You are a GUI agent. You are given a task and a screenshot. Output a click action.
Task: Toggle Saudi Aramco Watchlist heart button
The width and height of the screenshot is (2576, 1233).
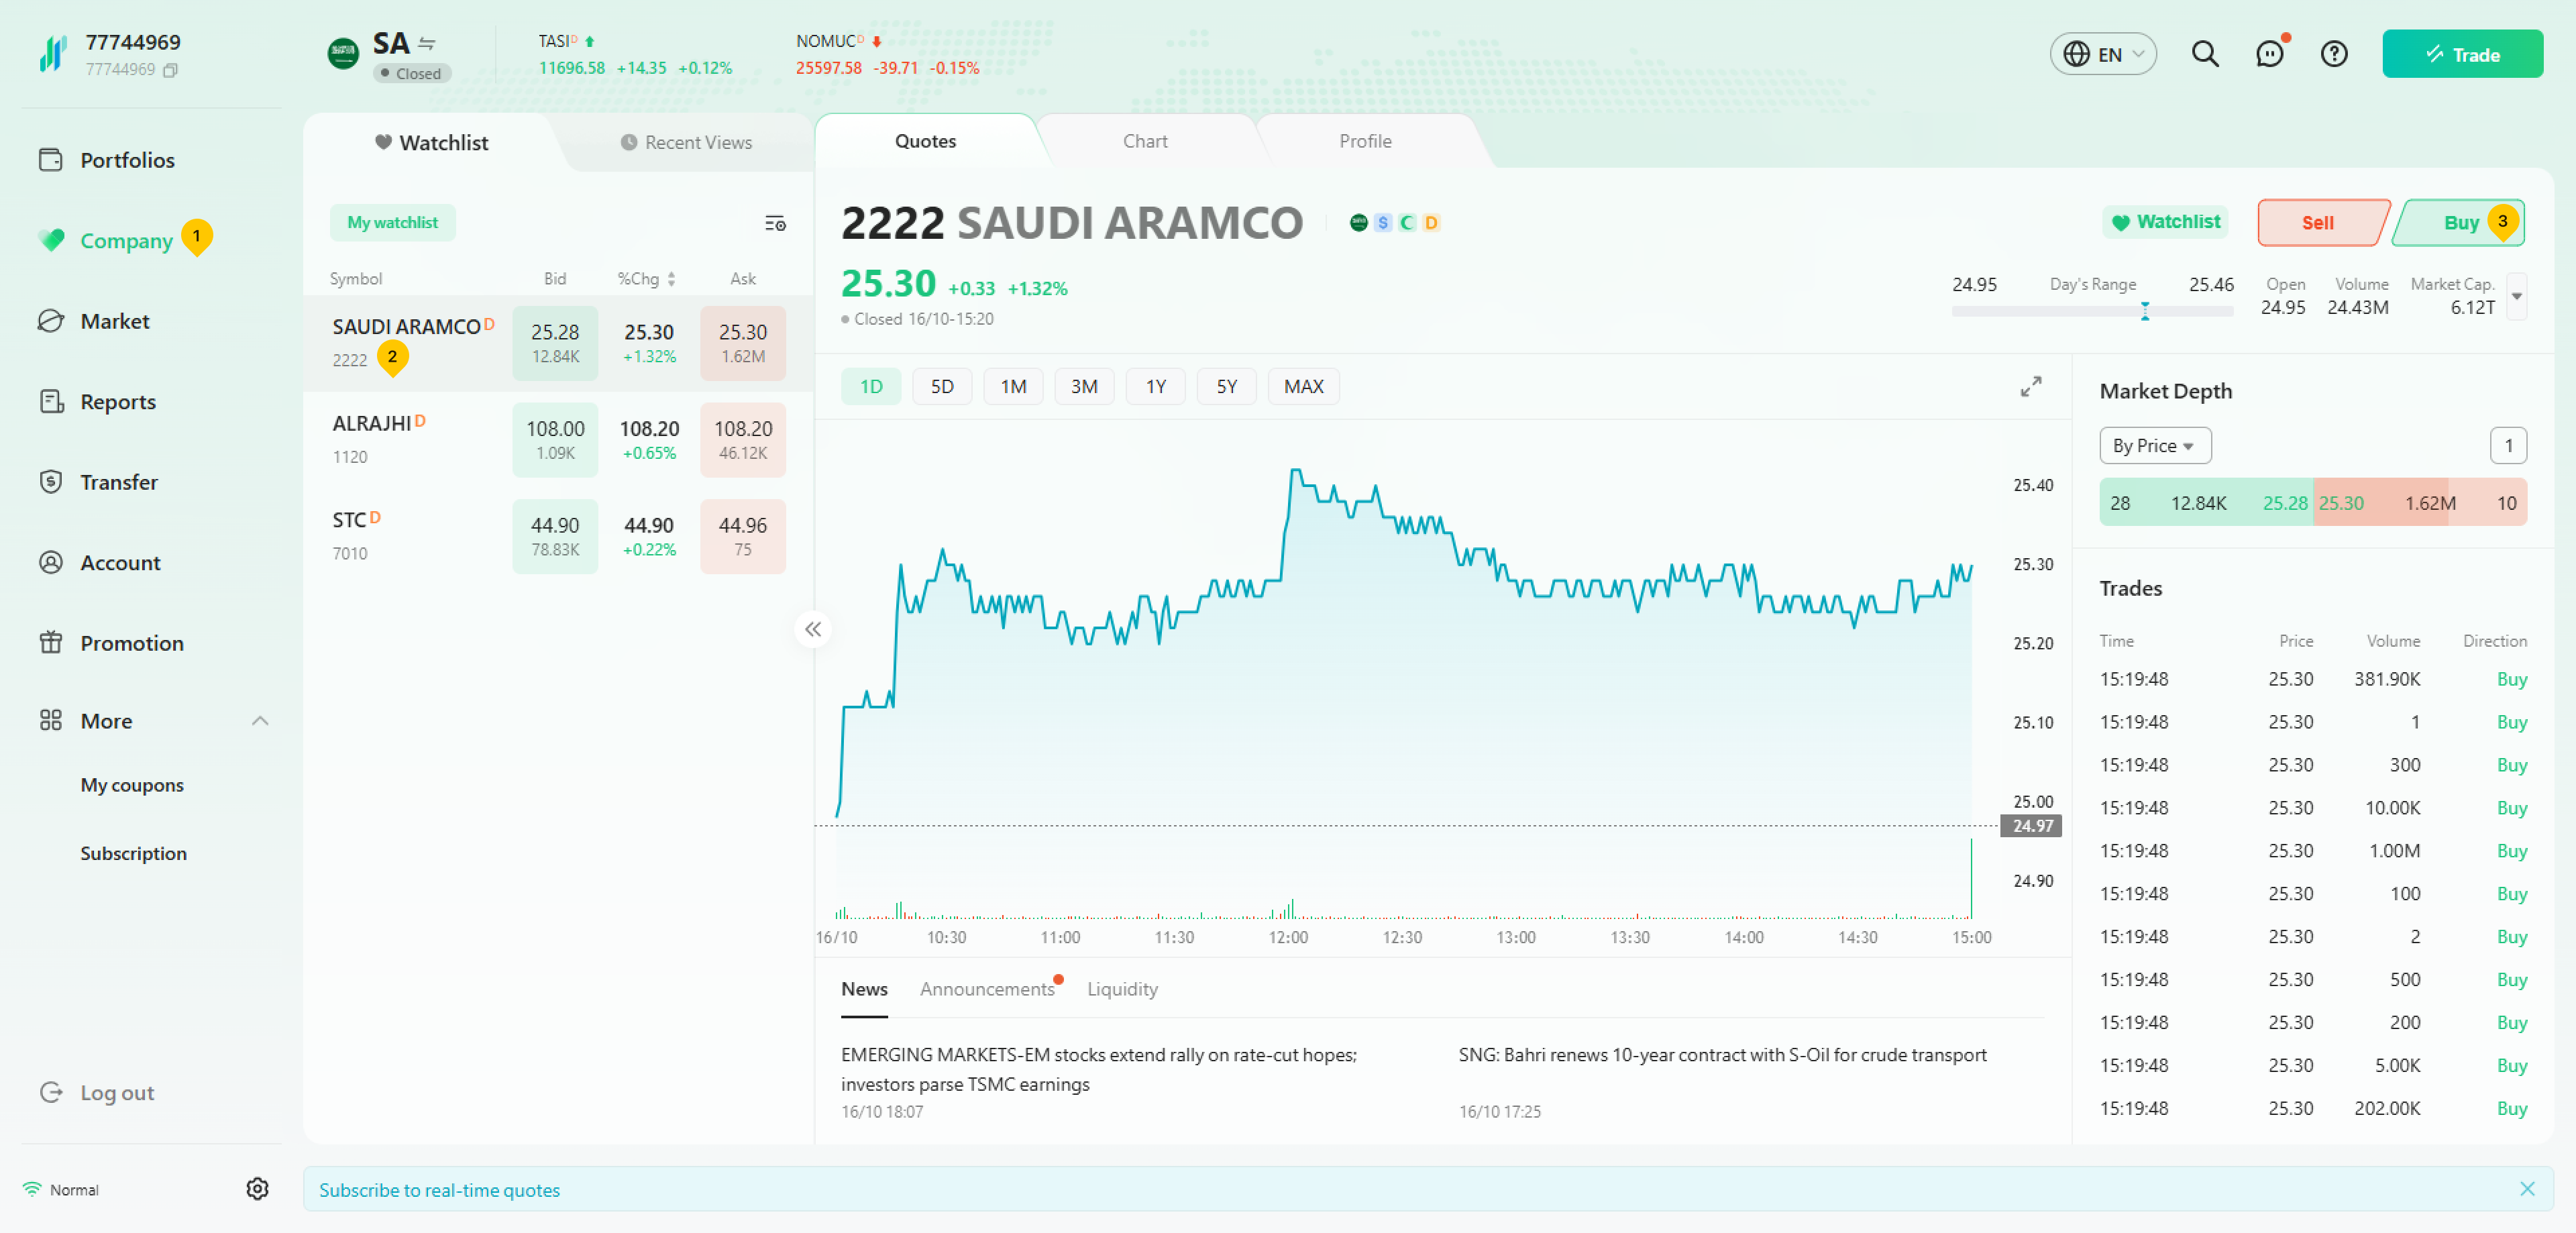(2165, 222)
